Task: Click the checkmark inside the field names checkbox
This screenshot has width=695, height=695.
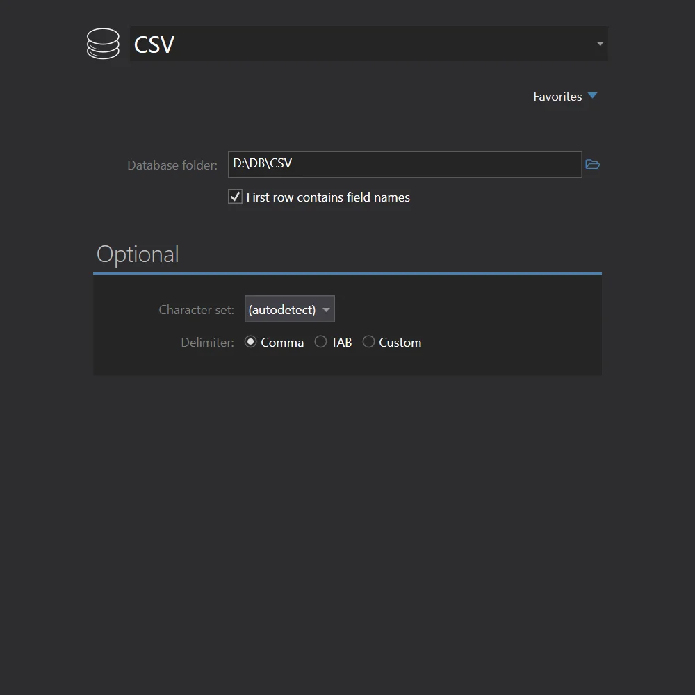Action: coord(235,197)
